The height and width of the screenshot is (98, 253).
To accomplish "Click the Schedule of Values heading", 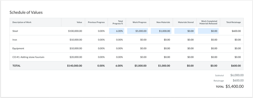I will coord(26,12).
